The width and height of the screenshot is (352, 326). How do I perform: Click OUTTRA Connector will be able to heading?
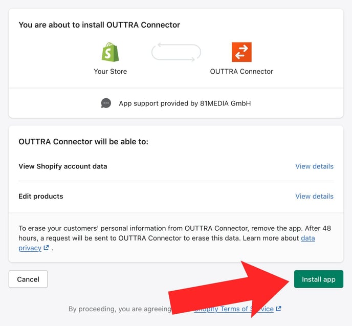pos(83,142)
